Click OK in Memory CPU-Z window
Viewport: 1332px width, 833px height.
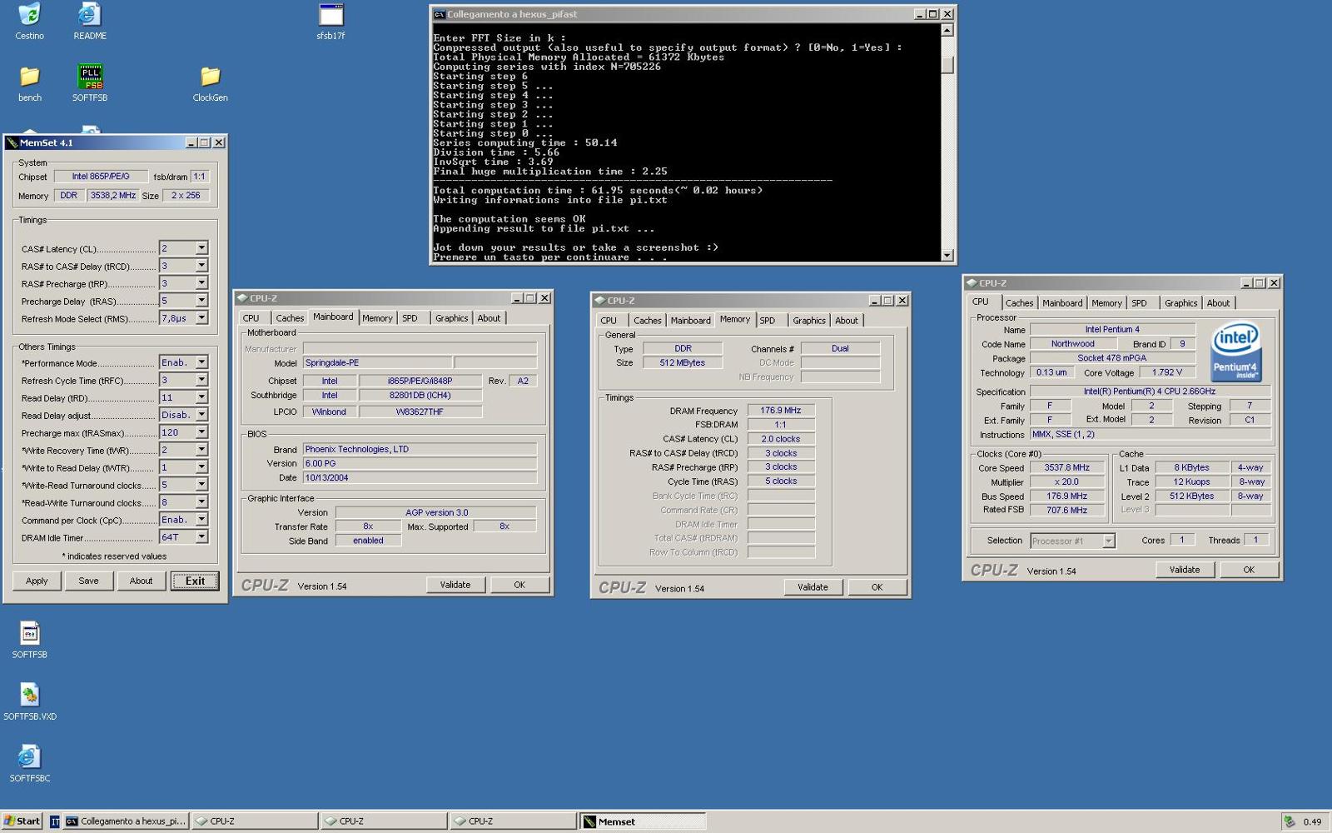click(877, 587)
